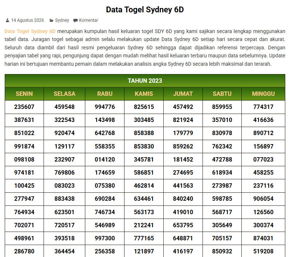
Task: Click the MINGGU column header
Action: pos(263,94)
